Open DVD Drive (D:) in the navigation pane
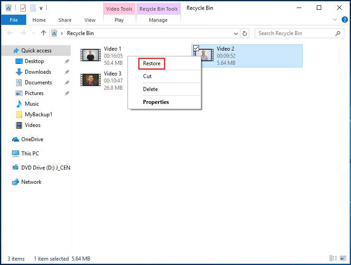The image size is (351, 265). (46, 168)
